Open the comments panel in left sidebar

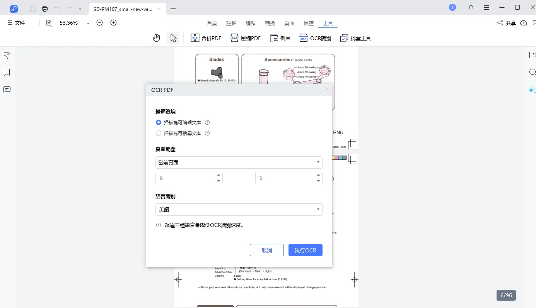7,90
